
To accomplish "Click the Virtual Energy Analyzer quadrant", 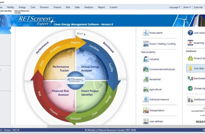I will (x=91, y=68).
